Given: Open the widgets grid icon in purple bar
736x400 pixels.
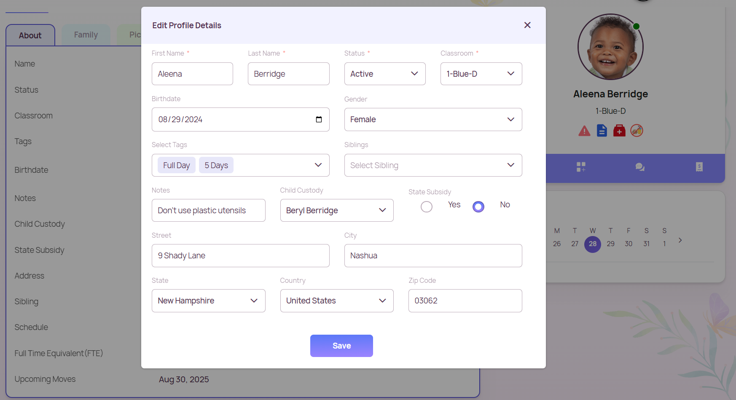Looking at the screenshot, I should pos(581,167).
